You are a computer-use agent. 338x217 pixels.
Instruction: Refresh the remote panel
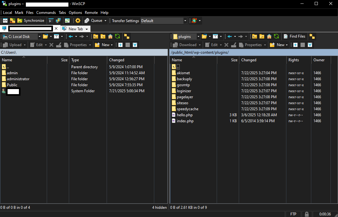(276, 36)
